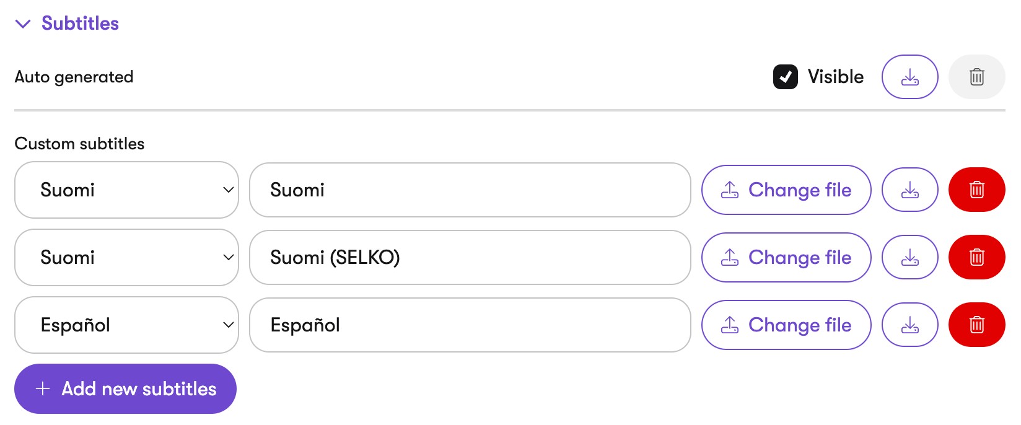This screenshot has height=425, width=1021.
Task: Collapse the Subtitles section chevron
Action: [x=23, y=24]
